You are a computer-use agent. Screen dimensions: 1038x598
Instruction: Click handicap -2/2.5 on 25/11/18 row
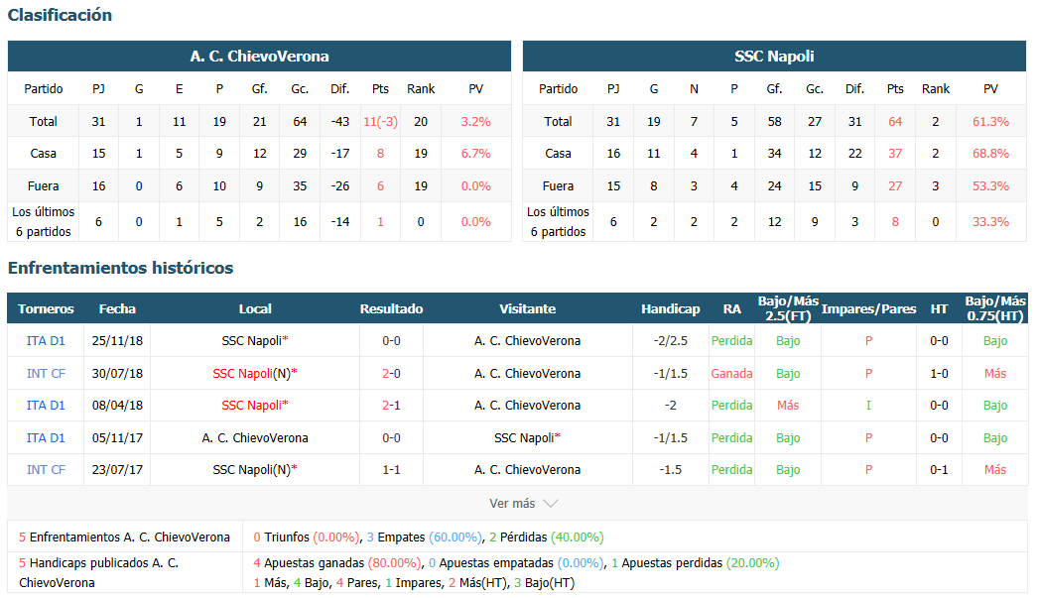tap(671, 341)
